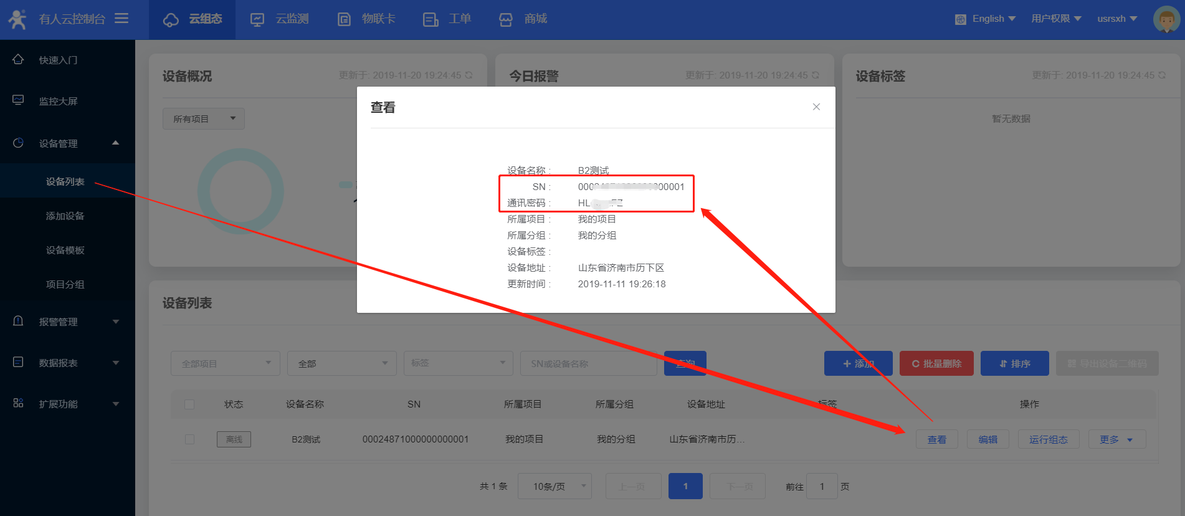Check the checkbox for B2测试 device row
Viewport: 1185px width, 516px height.
[189, 439]
